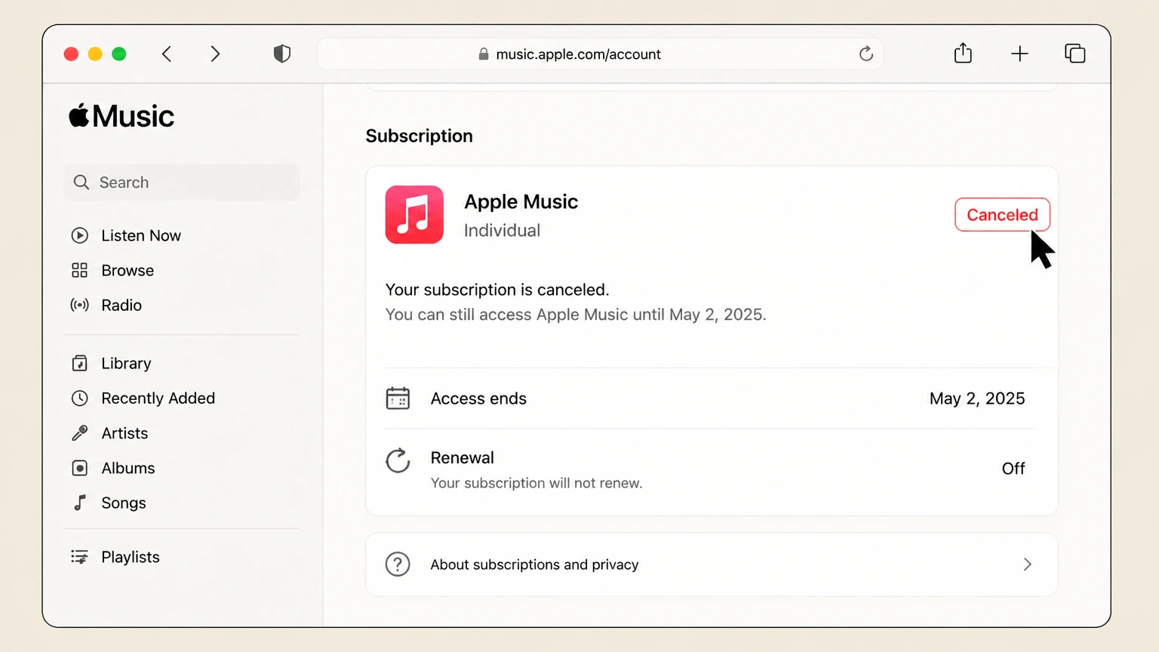Click the Subscription section heading
The width and height of the screenshot is (1159, 652).
pyautogui.click(x=420, y=136)
